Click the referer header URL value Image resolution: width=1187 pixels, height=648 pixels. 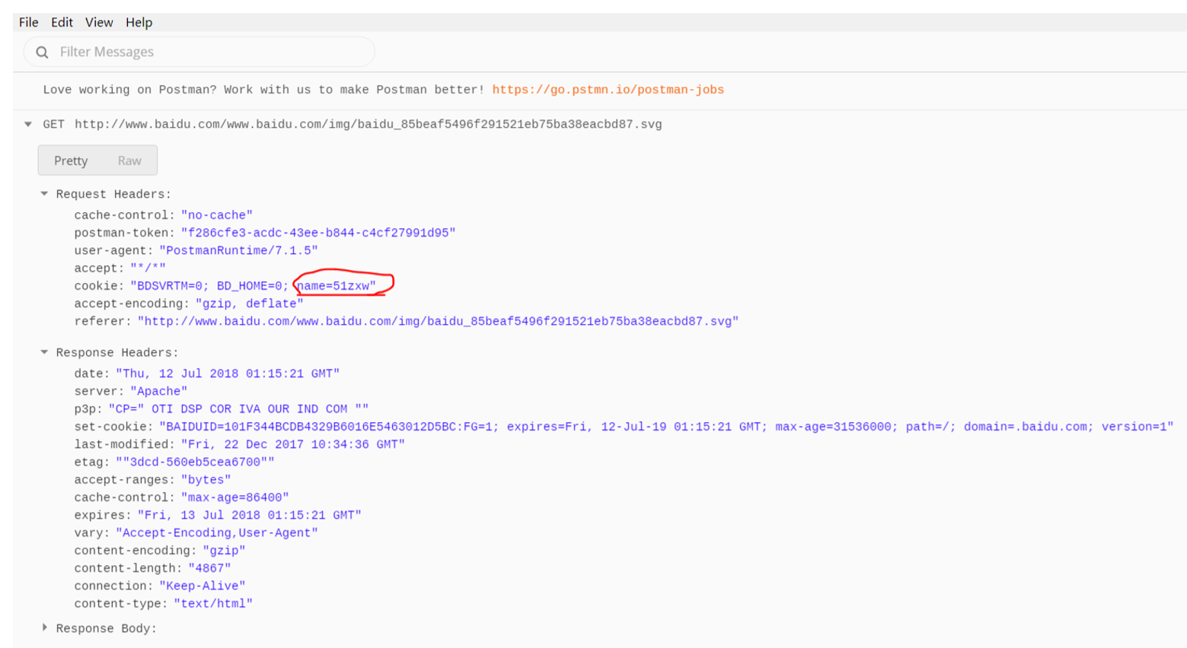click(x=438, y=322)
